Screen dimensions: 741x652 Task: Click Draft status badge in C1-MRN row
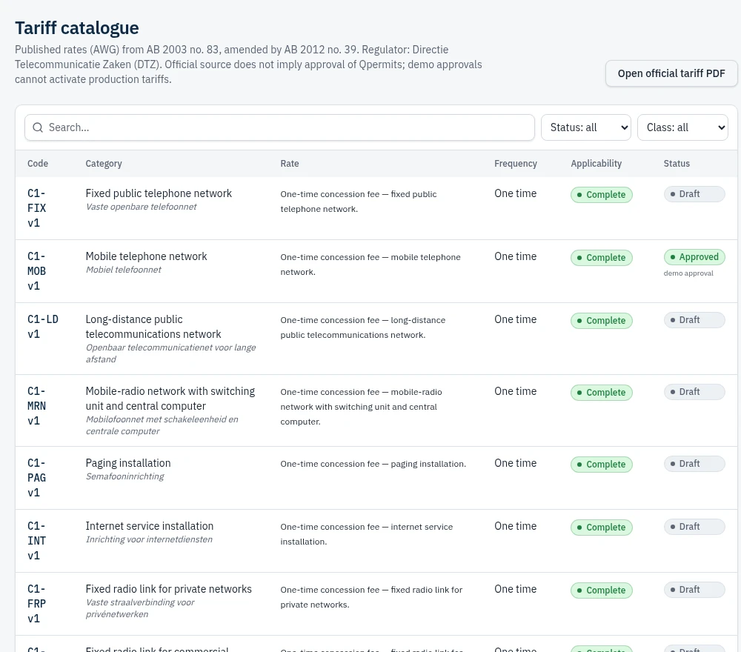coord(694,392)
